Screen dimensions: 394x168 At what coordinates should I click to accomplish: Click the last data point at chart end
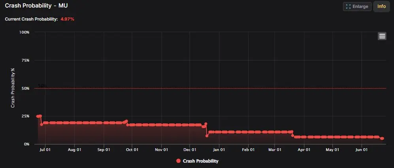pos(382,138)
